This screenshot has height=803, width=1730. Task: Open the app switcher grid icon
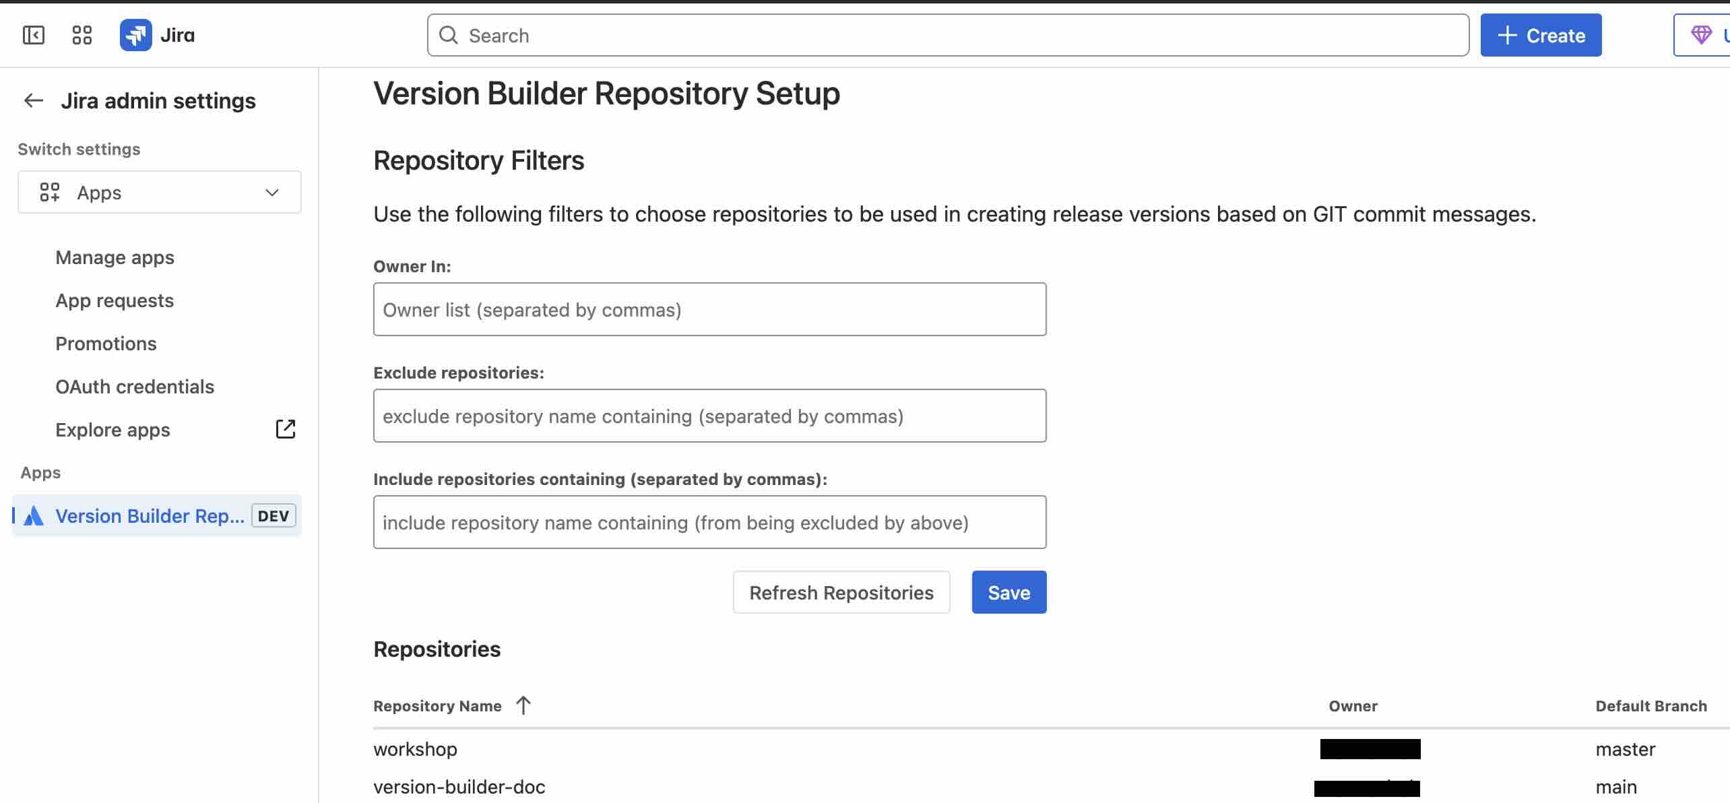[x=82, y=35]
